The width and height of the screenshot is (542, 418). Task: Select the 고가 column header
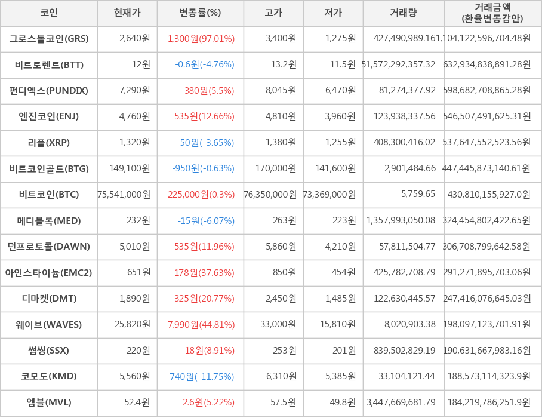[x=273, y=13]
